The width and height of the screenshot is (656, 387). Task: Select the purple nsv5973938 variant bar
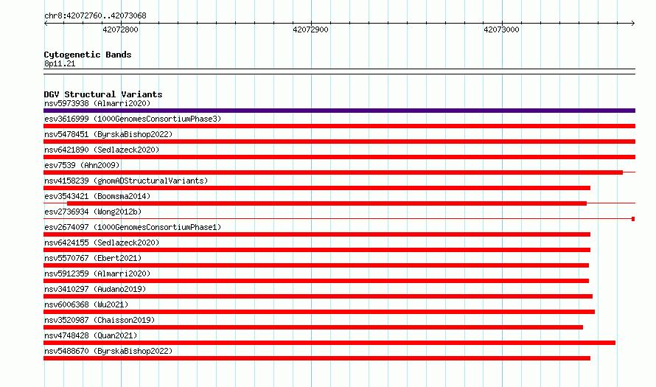coord(339,111)
